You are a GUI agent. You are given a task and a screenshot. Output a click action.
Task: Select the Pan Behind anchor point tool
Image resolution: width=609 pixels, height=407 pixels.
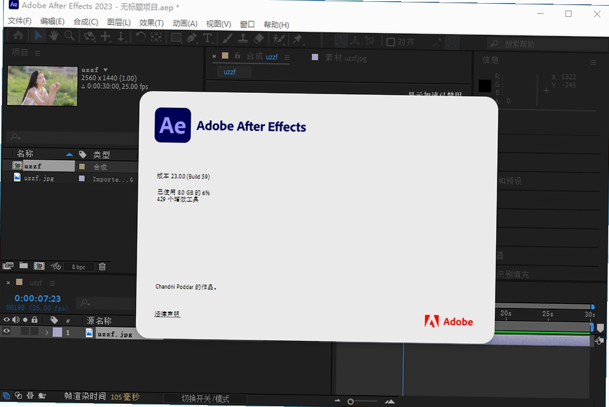[x=156, y=37]
